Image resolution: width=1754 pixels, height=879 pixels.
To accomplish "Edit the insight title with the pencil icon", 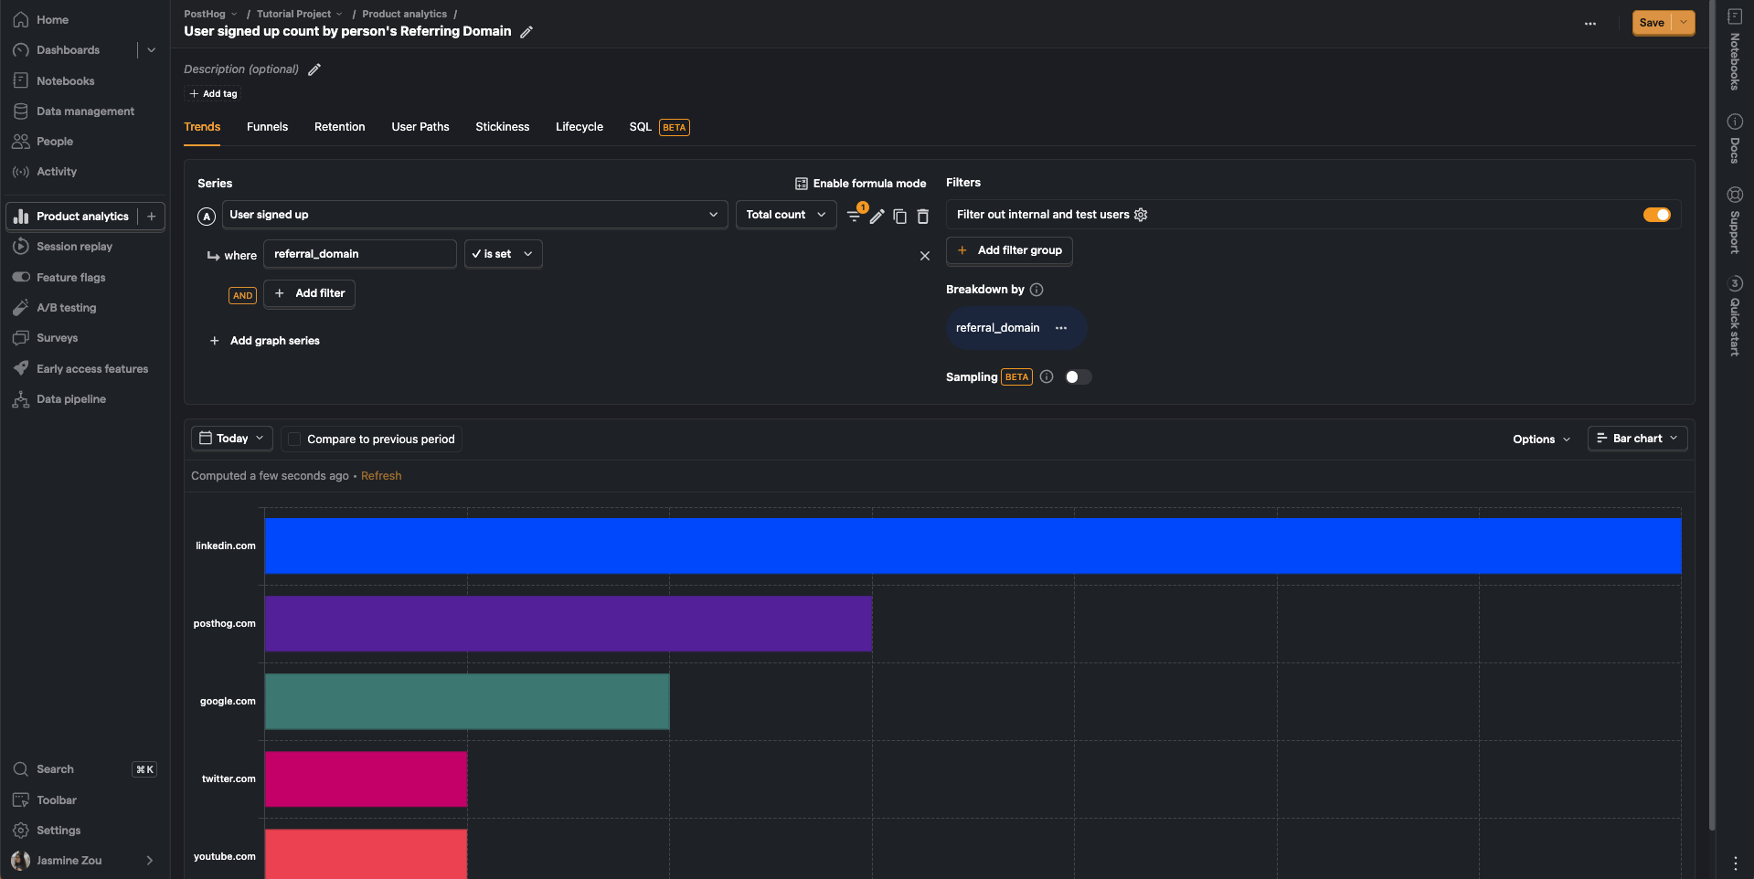I will pos(526,32).
